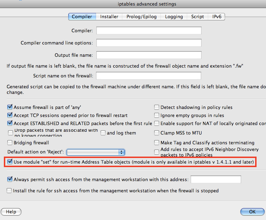Click the Compiler input field
This screenshot has width=266, height=220.
coord(149,30)
